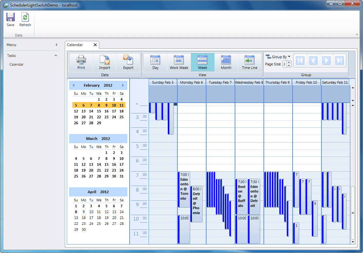Open the Detroit @ Phoenix 8:00 appointment
Screen dimensions: 363x253
point(196,204)
